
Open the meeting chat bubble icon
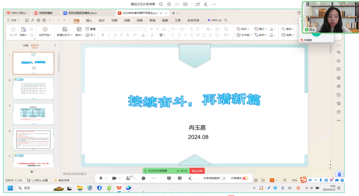(x=144, y=178)
